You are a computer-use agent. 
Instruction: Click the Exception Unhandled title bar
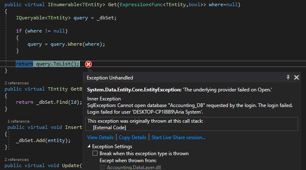click(165, 77)
